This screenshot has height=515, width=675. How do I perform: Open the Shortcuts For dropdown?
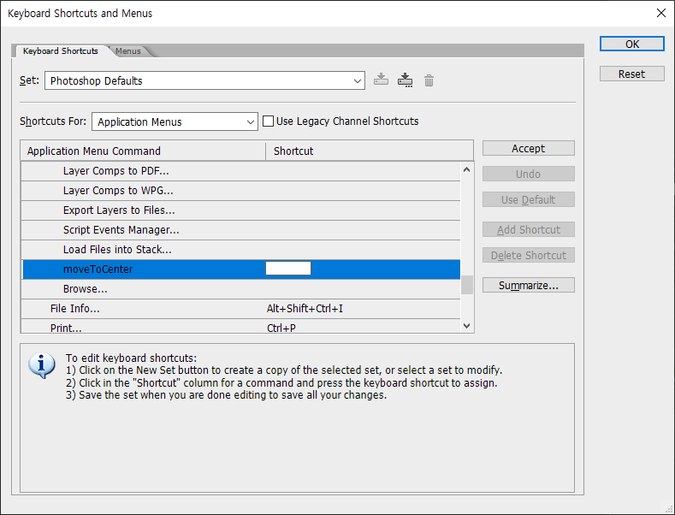(x=175, y=121)
